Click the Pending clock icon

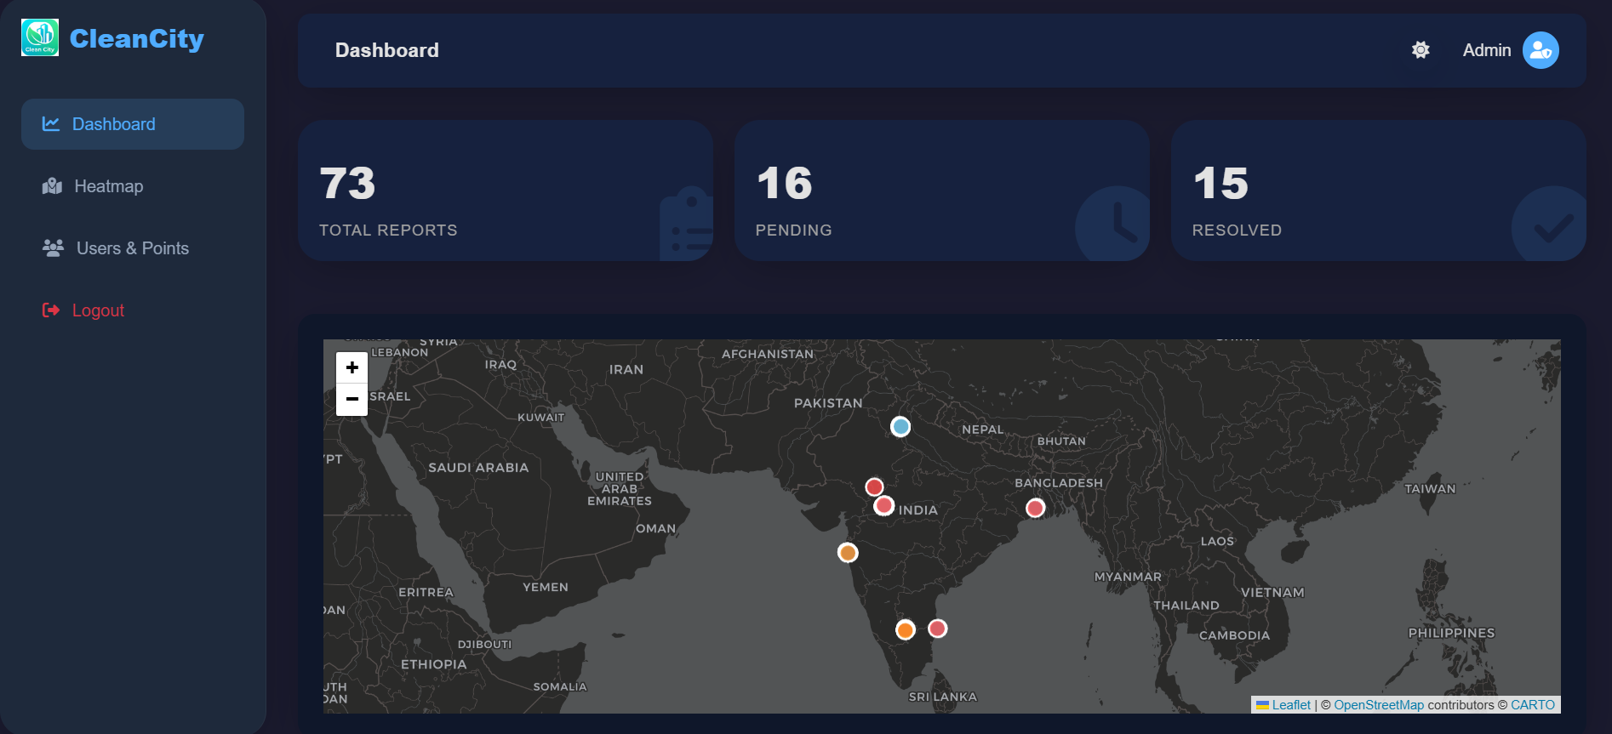tap(1115, 225)
